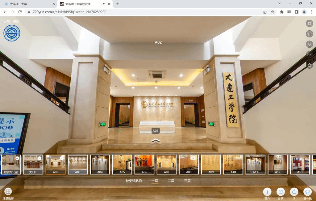Click the broom clear-interface icon
The height and width of the screenshot is (201, 316).
pyautogui.click(x=309, y=65)
